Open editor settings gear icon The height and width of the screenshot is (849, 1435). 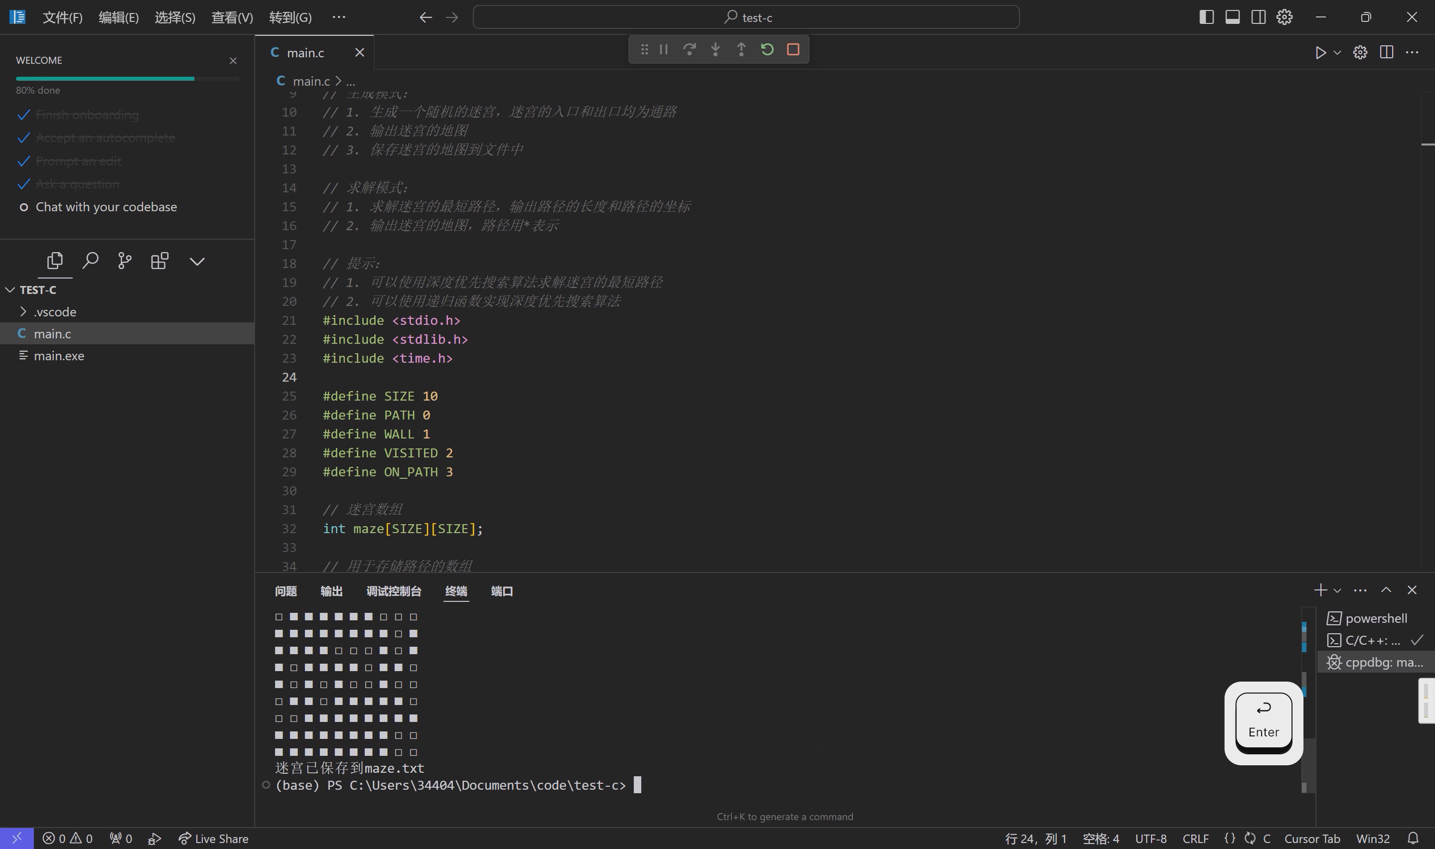coord(1360,53)
